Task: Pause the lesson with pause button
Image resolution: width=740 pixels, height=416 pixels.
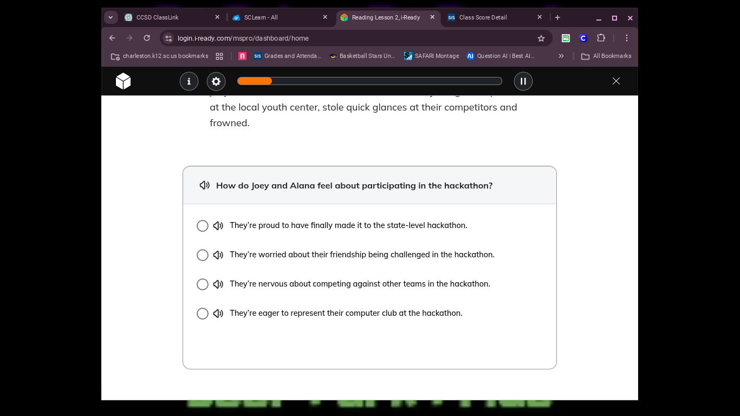Action: tap(523, 81)
